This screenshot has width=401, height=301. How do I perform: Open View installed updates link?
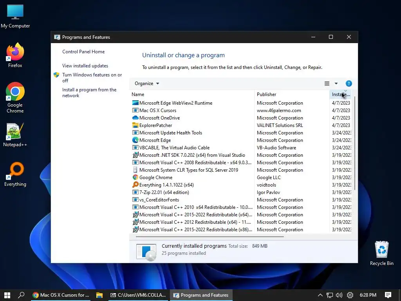(x=85, y=66)
